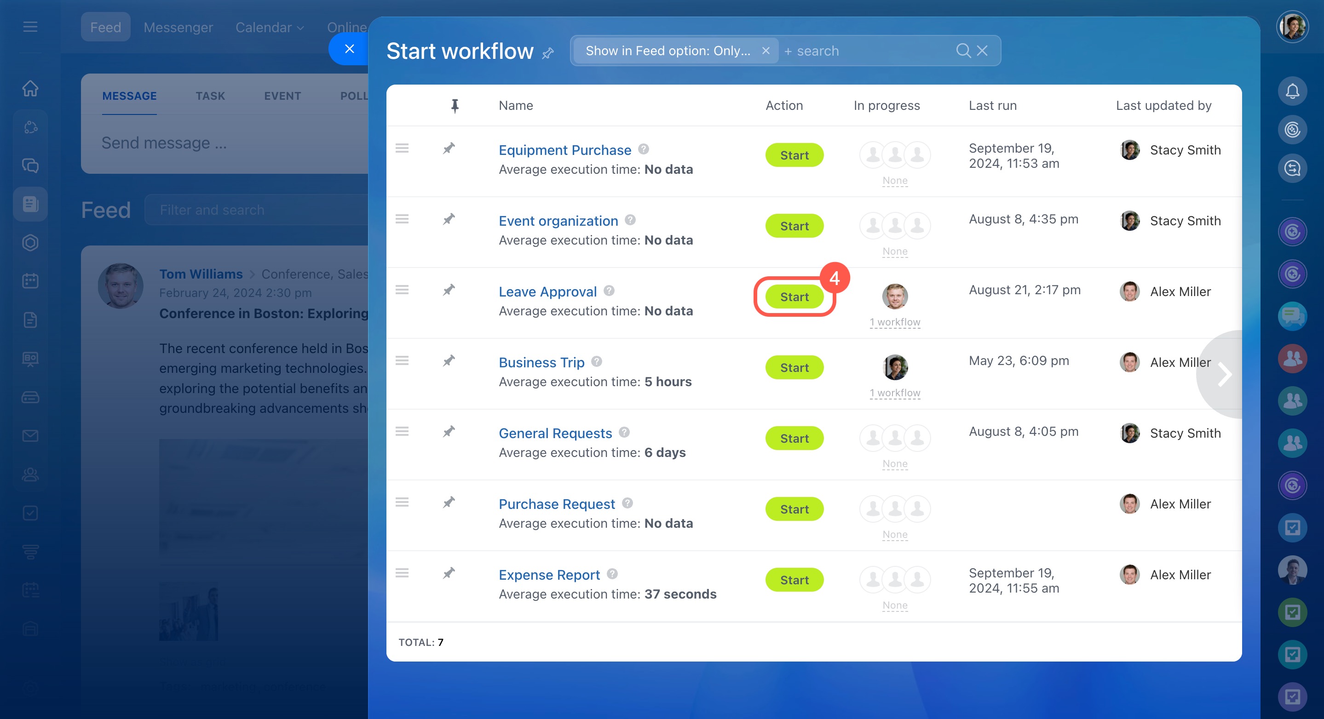Image resolution: width=1324 pixels, height=719 pixels.
Task: Open the General Requests workflow link
Action: coord(555,433)
